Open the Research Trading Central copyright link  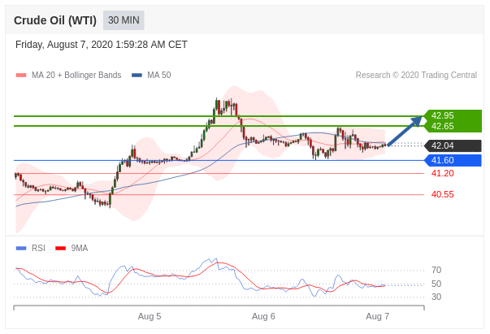[x=416, y=76]
